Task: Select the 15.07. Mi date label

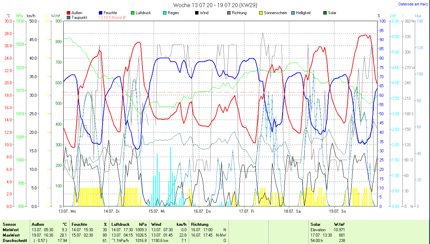Action: coord(157,211)
